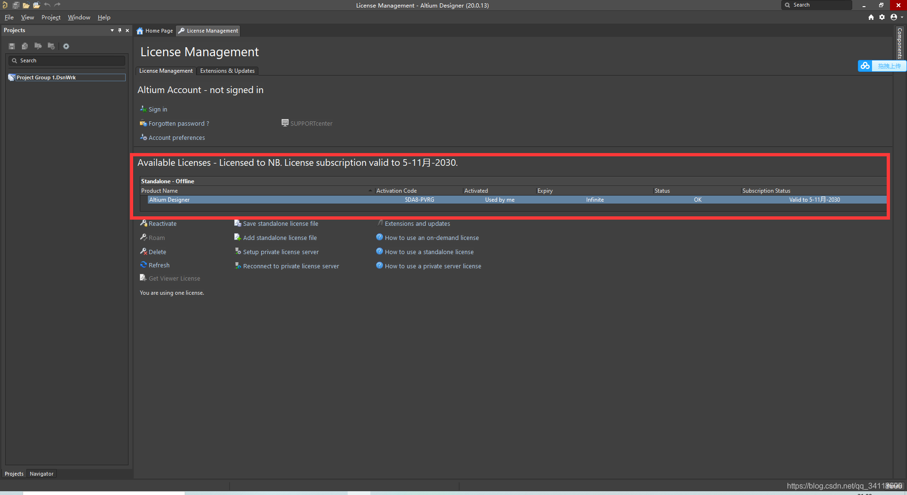The image size is (907, 495).
Task: Click the undo arrow icon
Action: (47, 5)
